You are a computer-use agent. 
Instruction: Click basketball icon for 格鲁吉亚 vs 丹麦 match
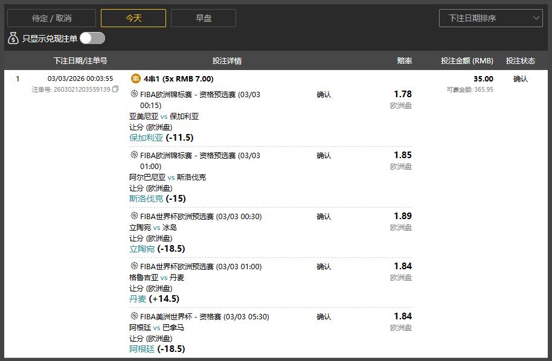[x=134, y=266]
